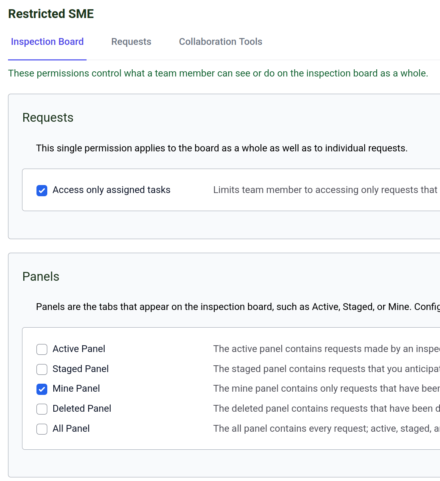Image resolution: width=440 pixels, height=481 pixels.
Task: Click the Restricted SME page title
Action: click(51, 14)
